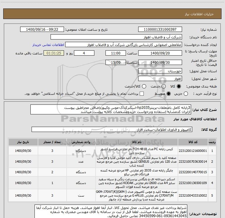225x218 pixels.
Task: Click the delivery city field اهواز
Action: click(160, 78)
